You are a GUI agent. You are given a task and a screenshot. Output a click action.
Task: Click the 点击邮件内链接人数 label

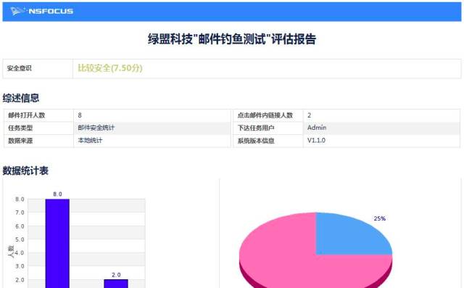point(265,115)
